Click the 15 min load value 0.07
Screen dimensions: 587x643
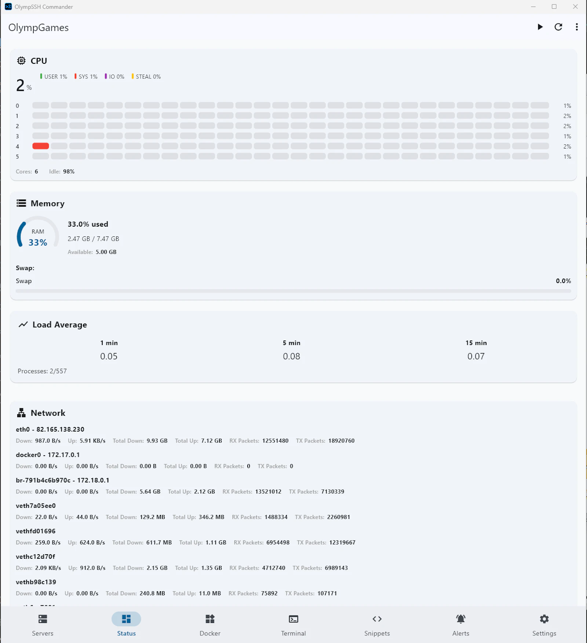(x=476, y=356)
